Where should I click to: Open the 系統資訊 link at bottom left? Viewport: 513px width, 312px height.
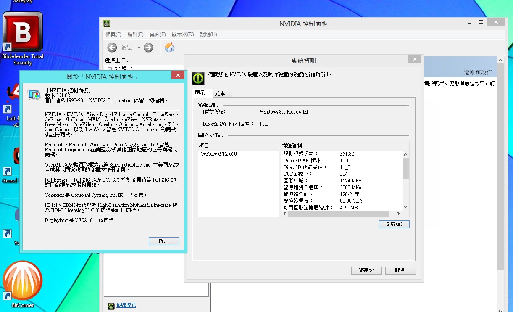[x=126, y=306]
